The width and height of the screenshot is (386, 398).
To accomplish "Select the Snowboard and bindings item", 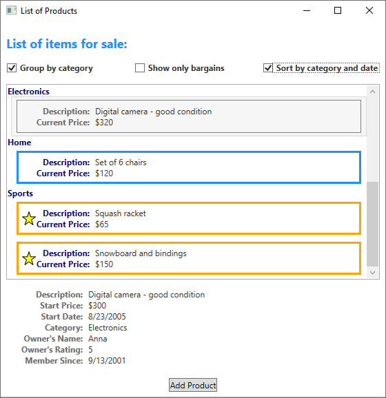I will tap(189, 258).
